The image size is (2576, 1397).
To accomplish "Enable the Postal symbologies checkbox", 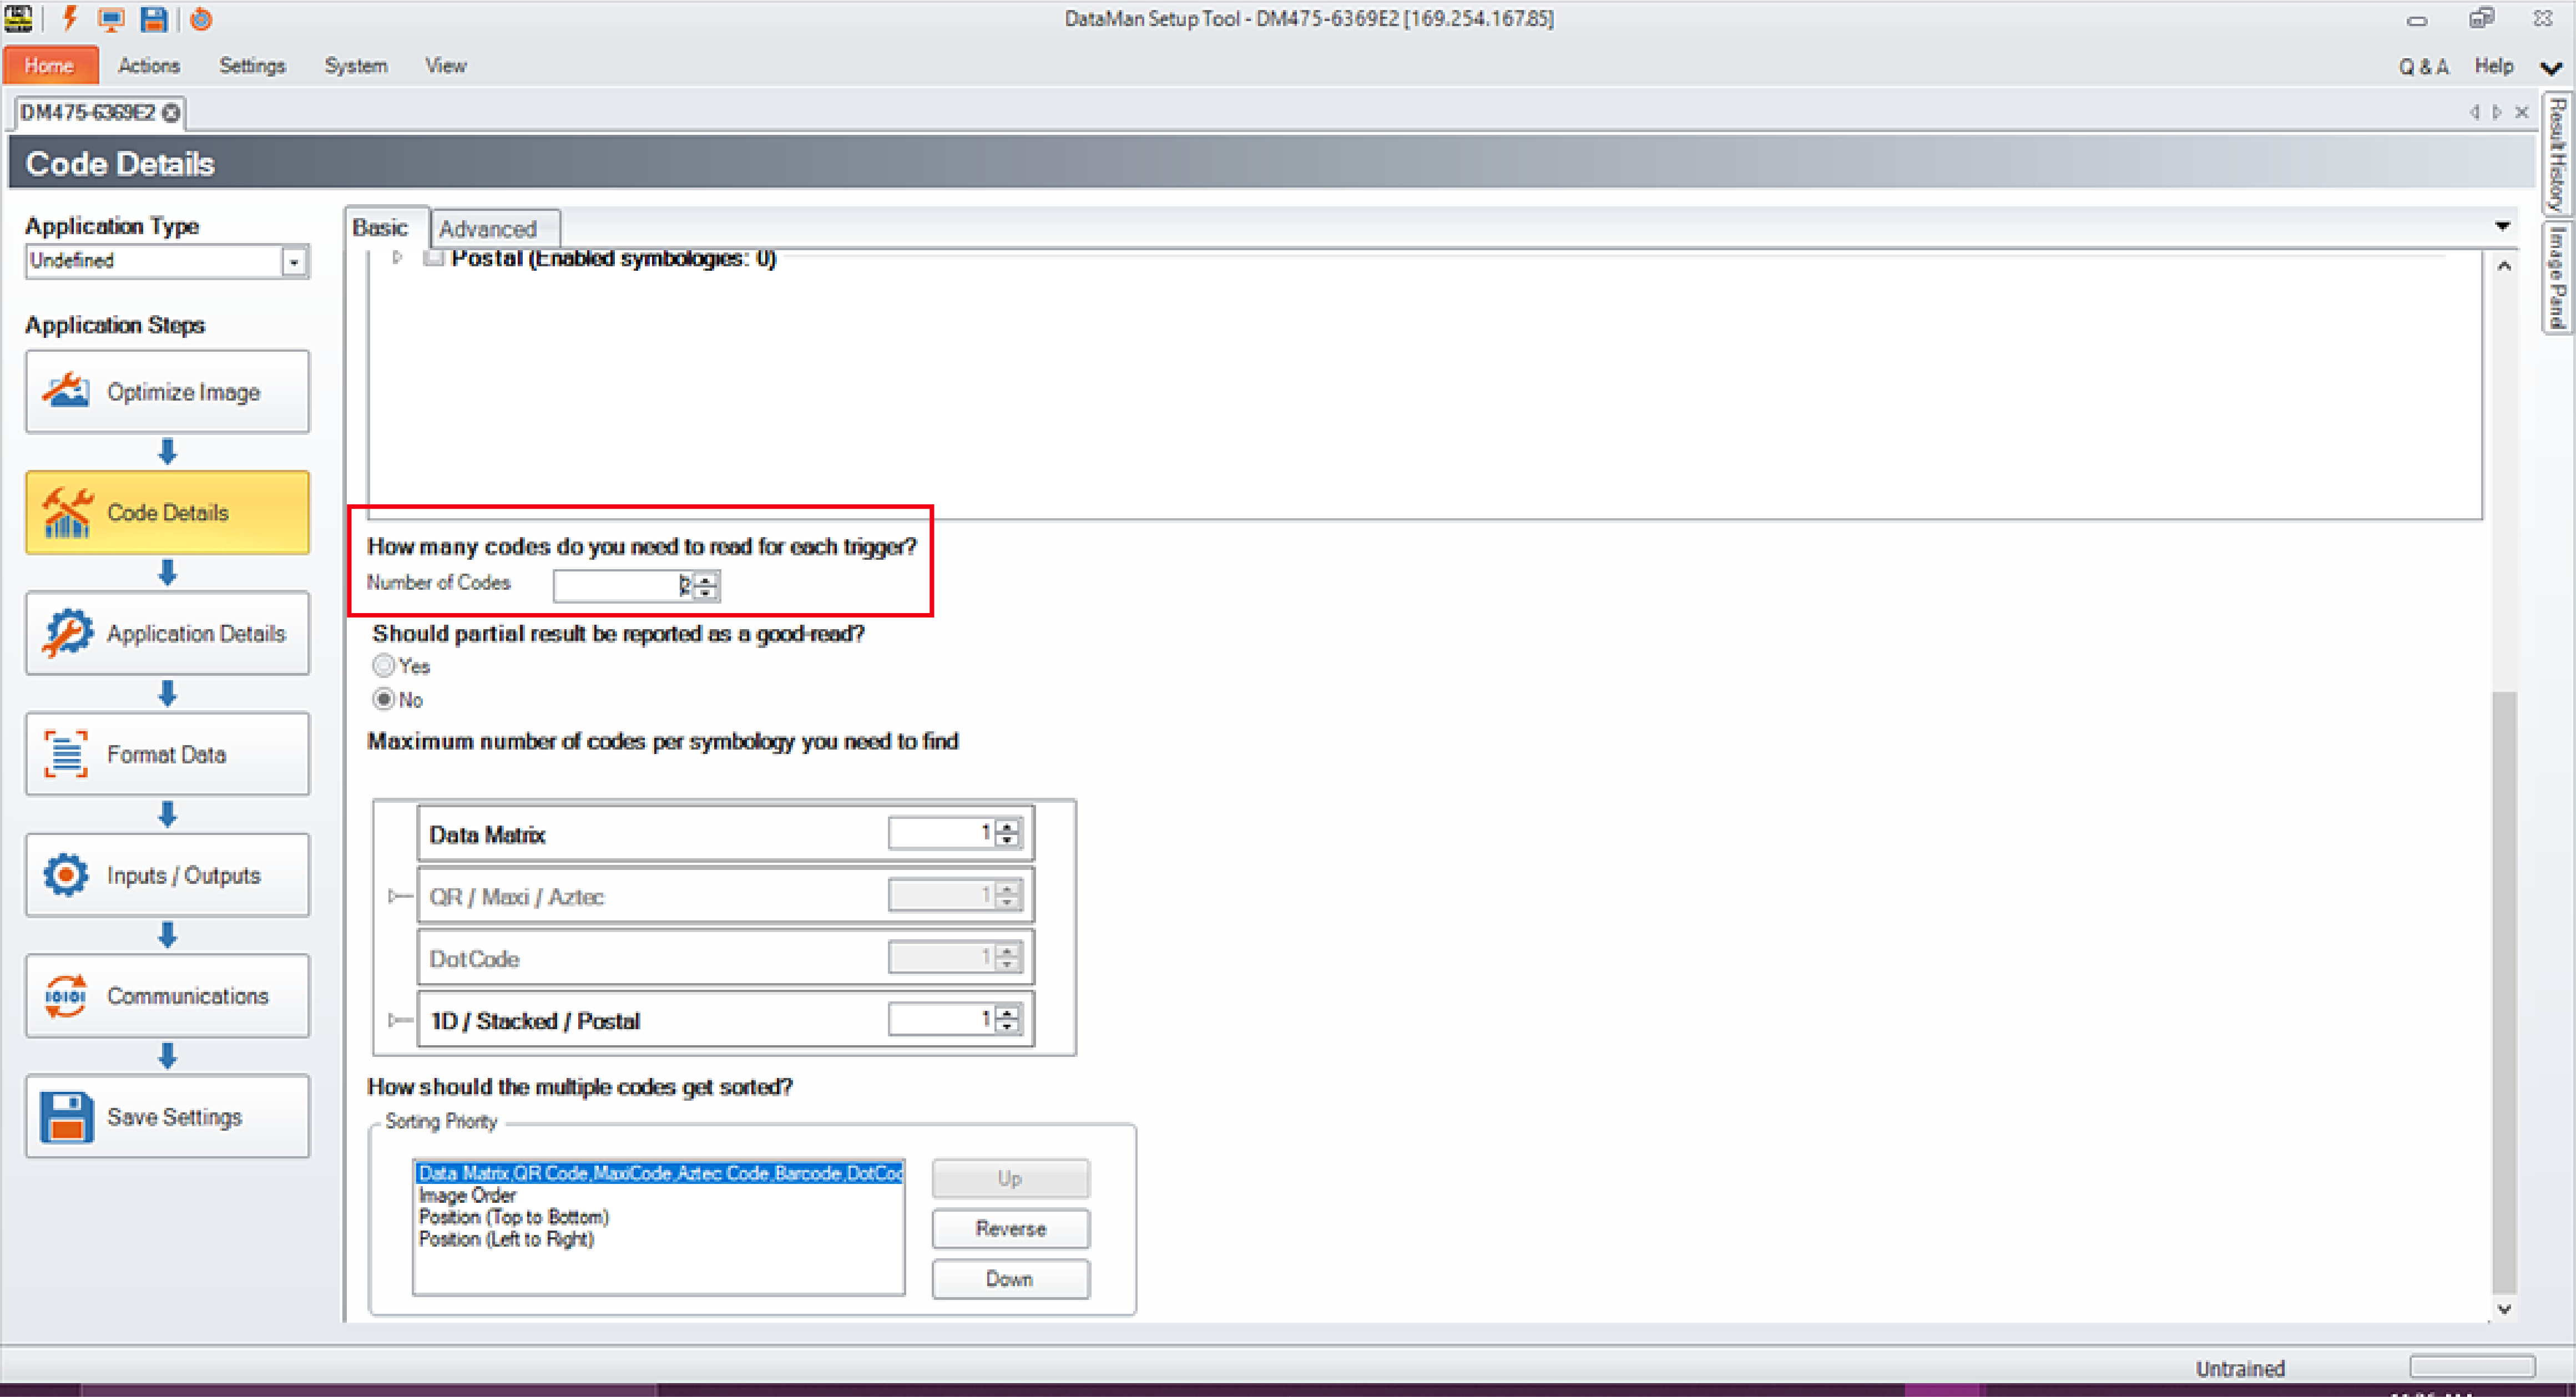I will [434, 258].
